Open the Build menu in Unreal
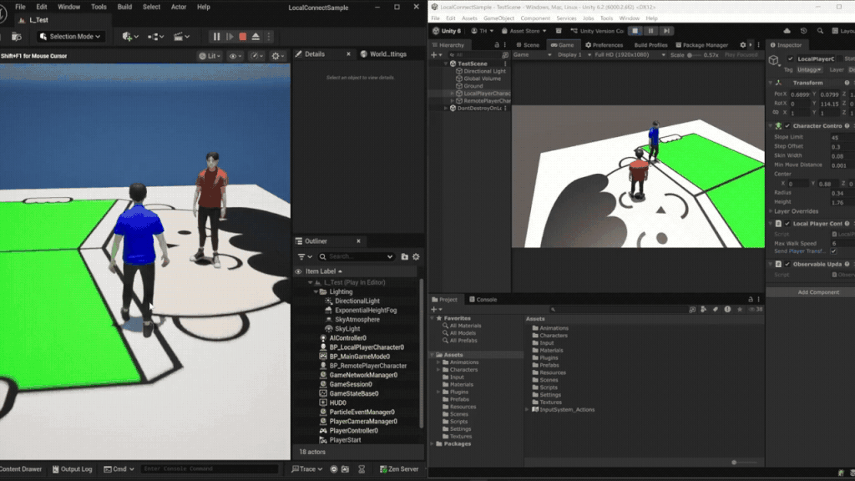 pyautogui.click(x=124, y=7)
